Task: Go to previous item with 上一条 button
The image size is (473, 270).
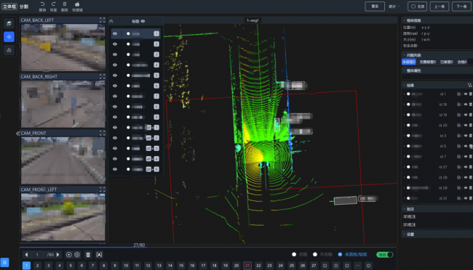Action: [x=440, y=7]
